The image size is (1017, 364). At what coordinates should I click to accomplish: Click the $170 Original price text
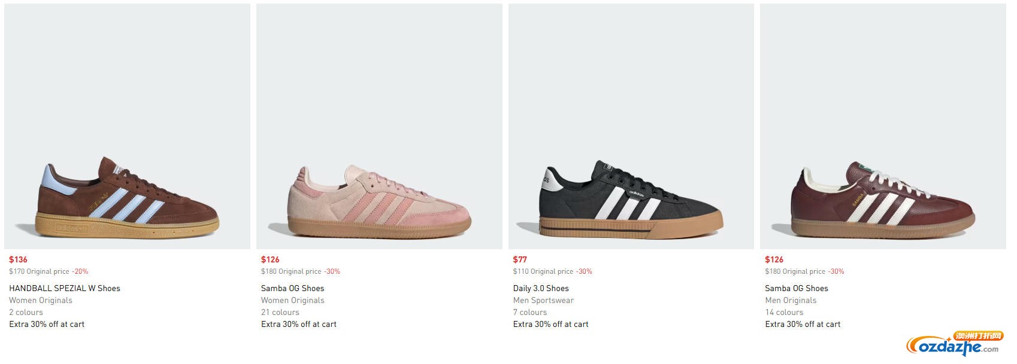[x=39, y=271]
